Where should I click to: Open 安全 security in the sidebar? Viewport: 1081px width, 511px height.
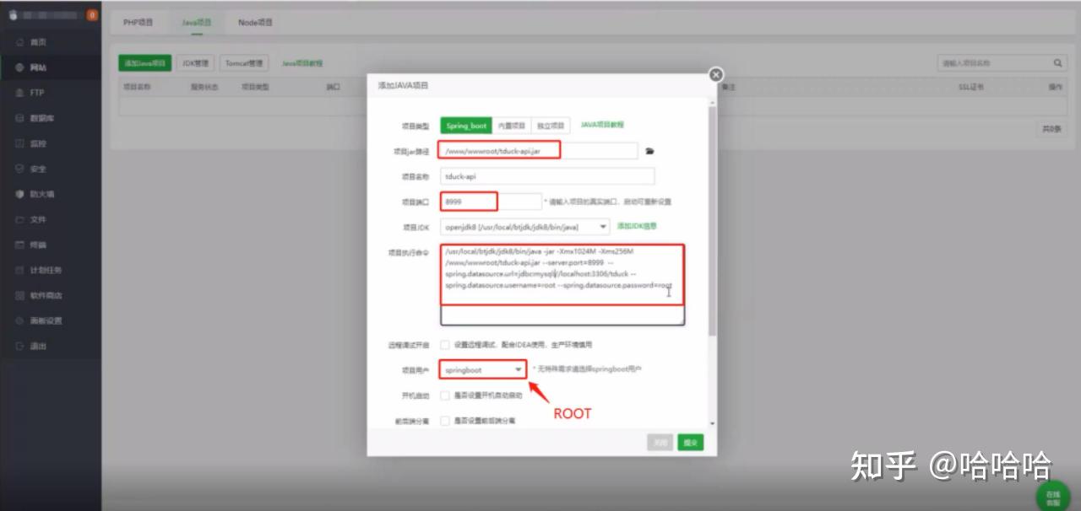pyautogui.click(x=38, y=169)
